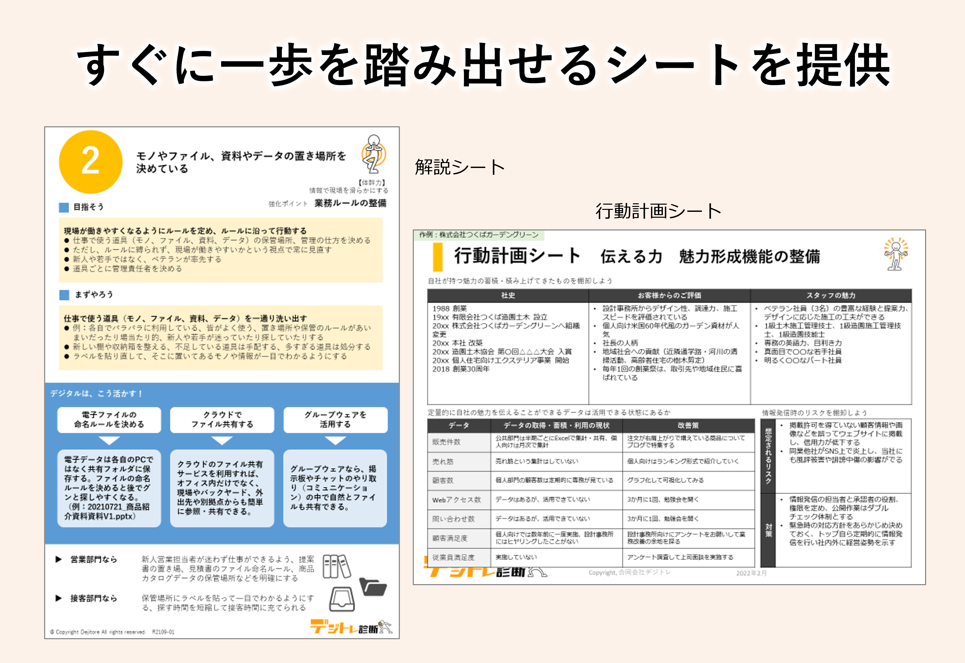Screen dimensions: 965x663
Task: Select the グループウェアを活用する box
Action: pyautogui.click(x=335, y=419)
